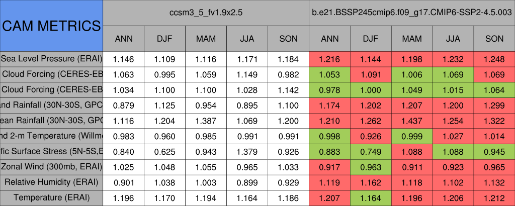The height and width of the screenshot is (206, 515).
Task: Select the ccsm3_5_fv1.9x2.5 model header
Action: point(206,12)
